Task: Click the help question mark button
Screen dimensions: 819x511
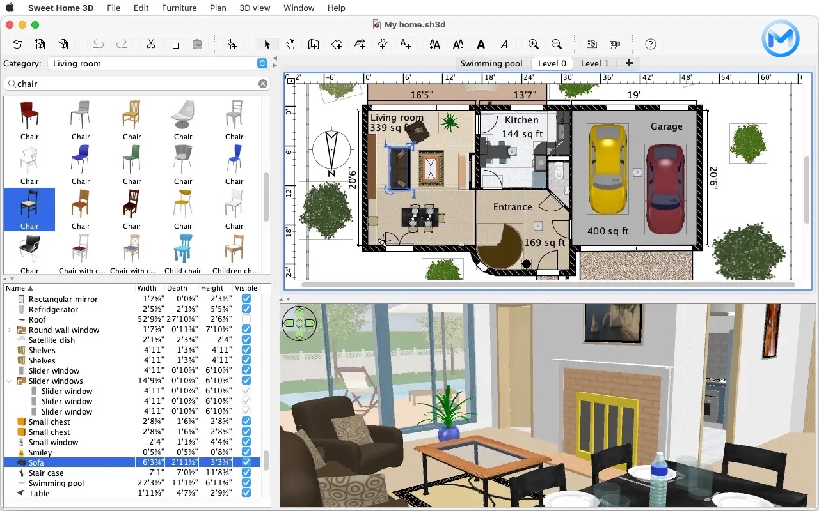Action: pyautogui.click(x=651, y=44)
